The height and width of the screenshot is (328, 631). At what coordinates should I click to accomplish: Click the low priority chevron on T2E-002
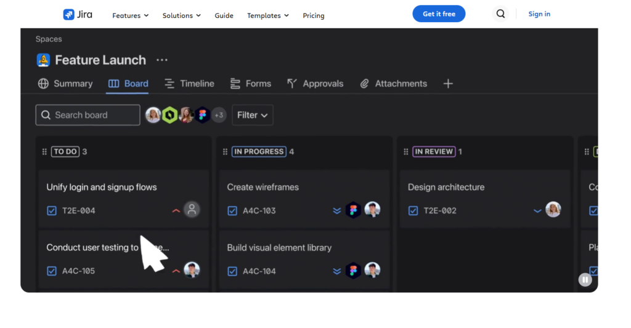(537, 210)
